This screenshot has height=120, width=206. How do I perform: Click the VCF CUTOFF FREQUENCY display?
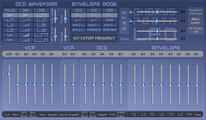(x=94, y=38)
